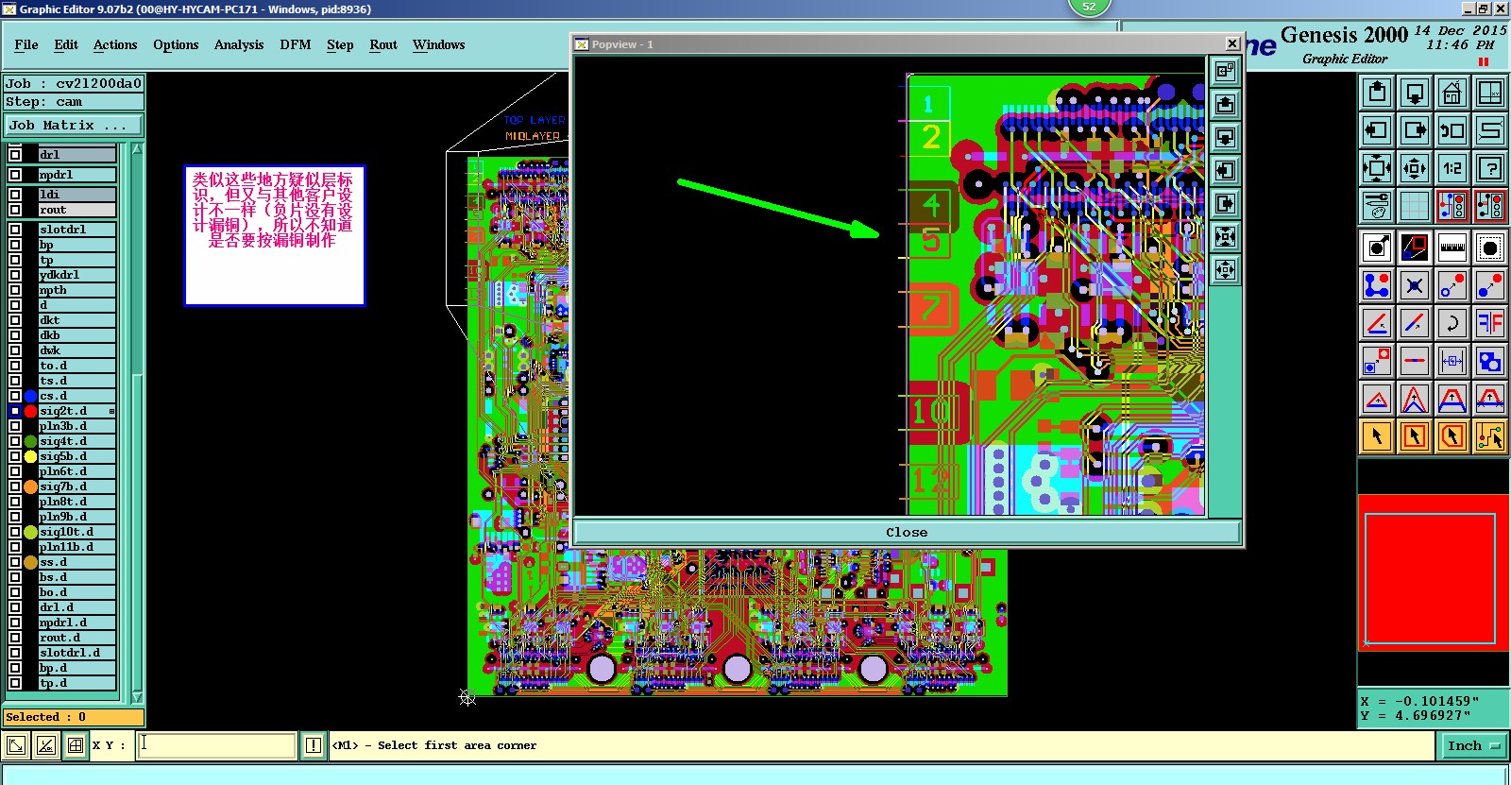This screenshot has height=785, width=1511.
Task: Select the ruler measure tool
Action: (x=1452, y=247)
